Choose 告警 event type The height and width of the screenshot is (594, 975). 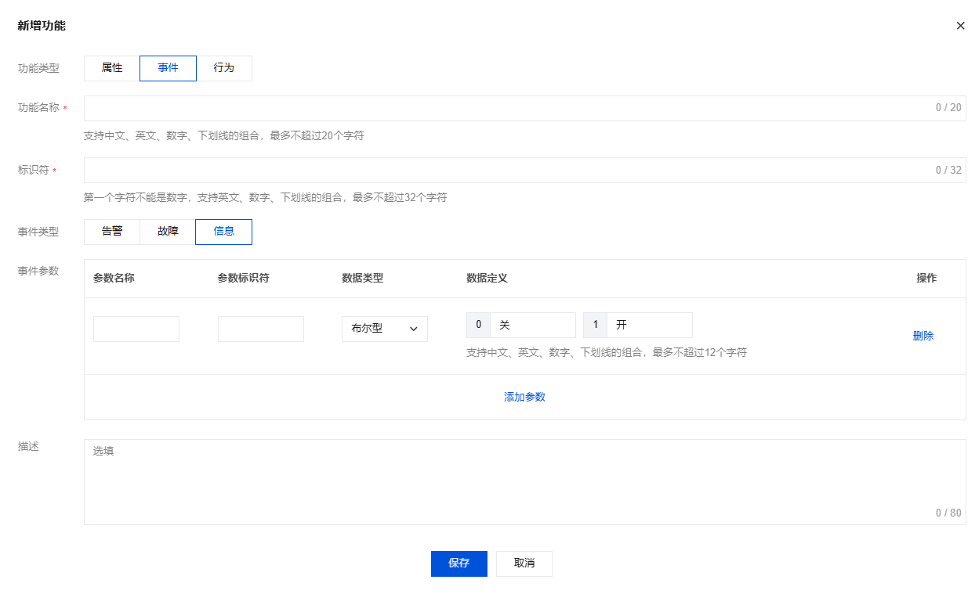tap(112, 232)
